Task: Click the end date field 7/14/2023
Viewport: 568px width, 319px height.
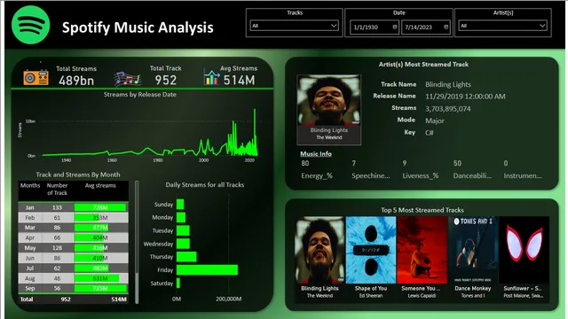Action: coord(426,27)
